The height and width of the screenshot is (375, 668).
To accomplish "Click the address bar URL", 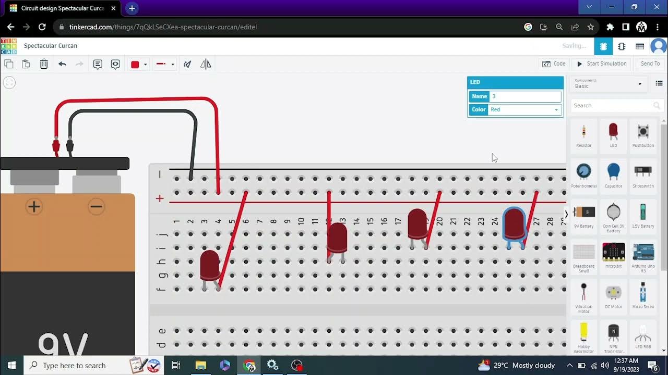I will [163, 27].
